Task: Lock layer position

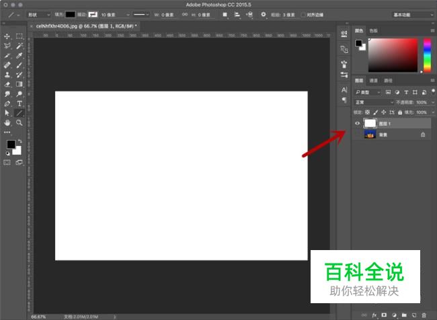Action: (x=383, y=112)
